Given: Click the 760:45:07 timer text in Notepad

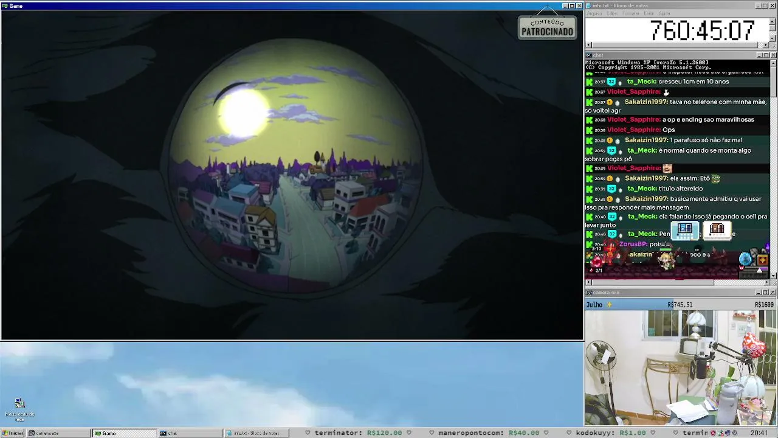Looking at the screenshot, I should (x=702, y=30).
